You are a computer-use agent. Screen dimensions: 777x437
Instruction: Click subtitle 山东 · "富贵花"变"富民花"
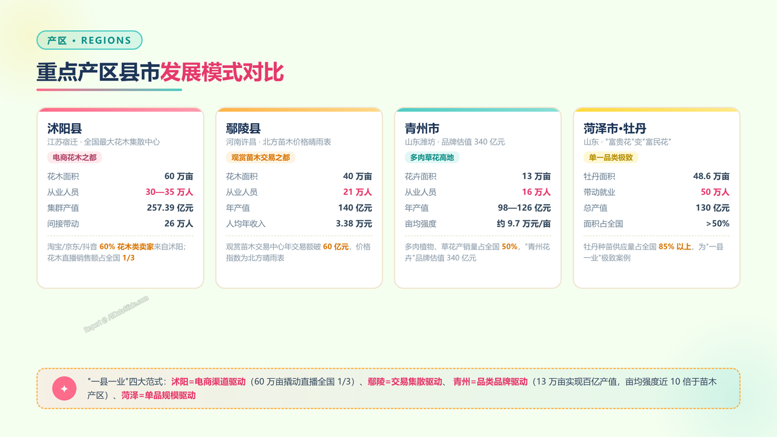click(x=627, y=142)
